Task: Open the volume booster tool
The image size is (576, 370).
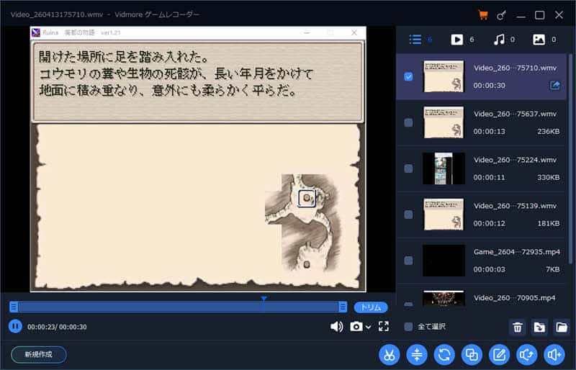Action: click(554, 355)
